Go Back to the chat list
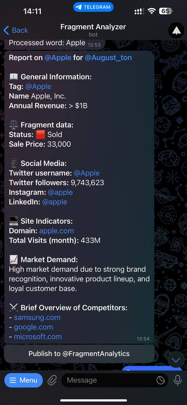The image size is (187, 405). [x=16, y=30]
